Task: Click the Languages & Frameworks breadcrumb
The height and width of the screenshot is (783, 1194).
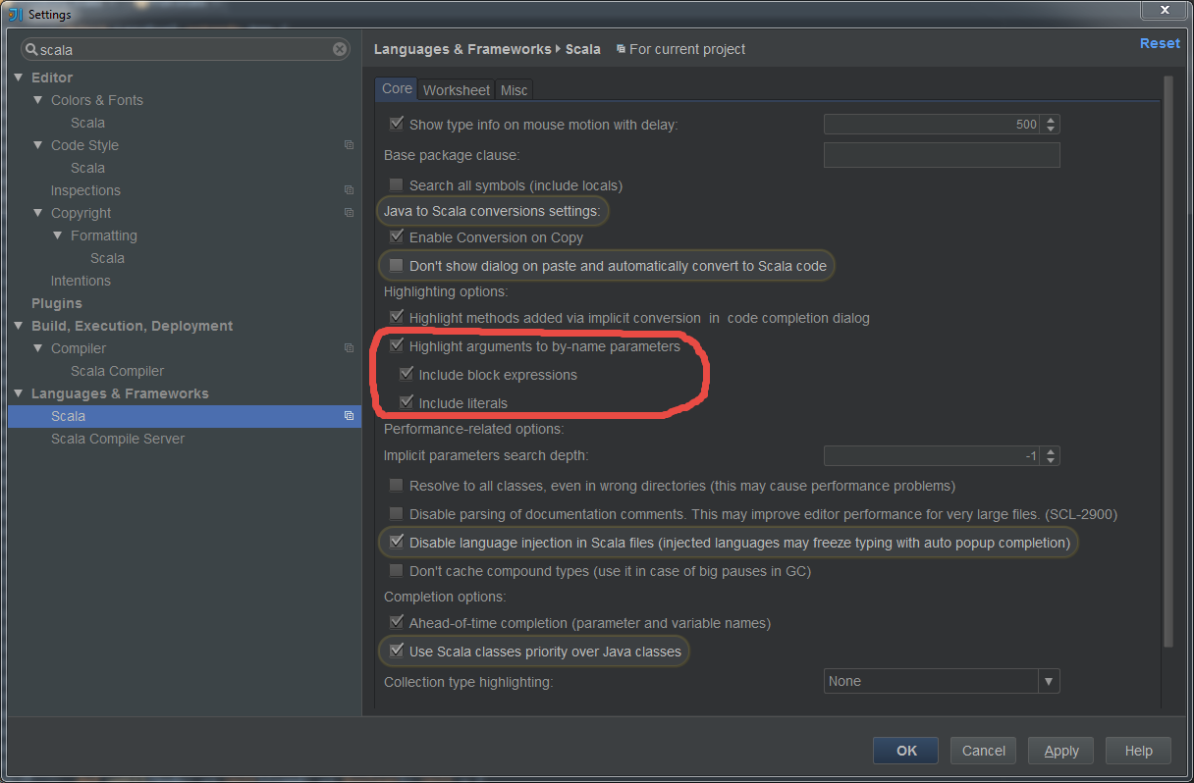Action: pos(462,49)
